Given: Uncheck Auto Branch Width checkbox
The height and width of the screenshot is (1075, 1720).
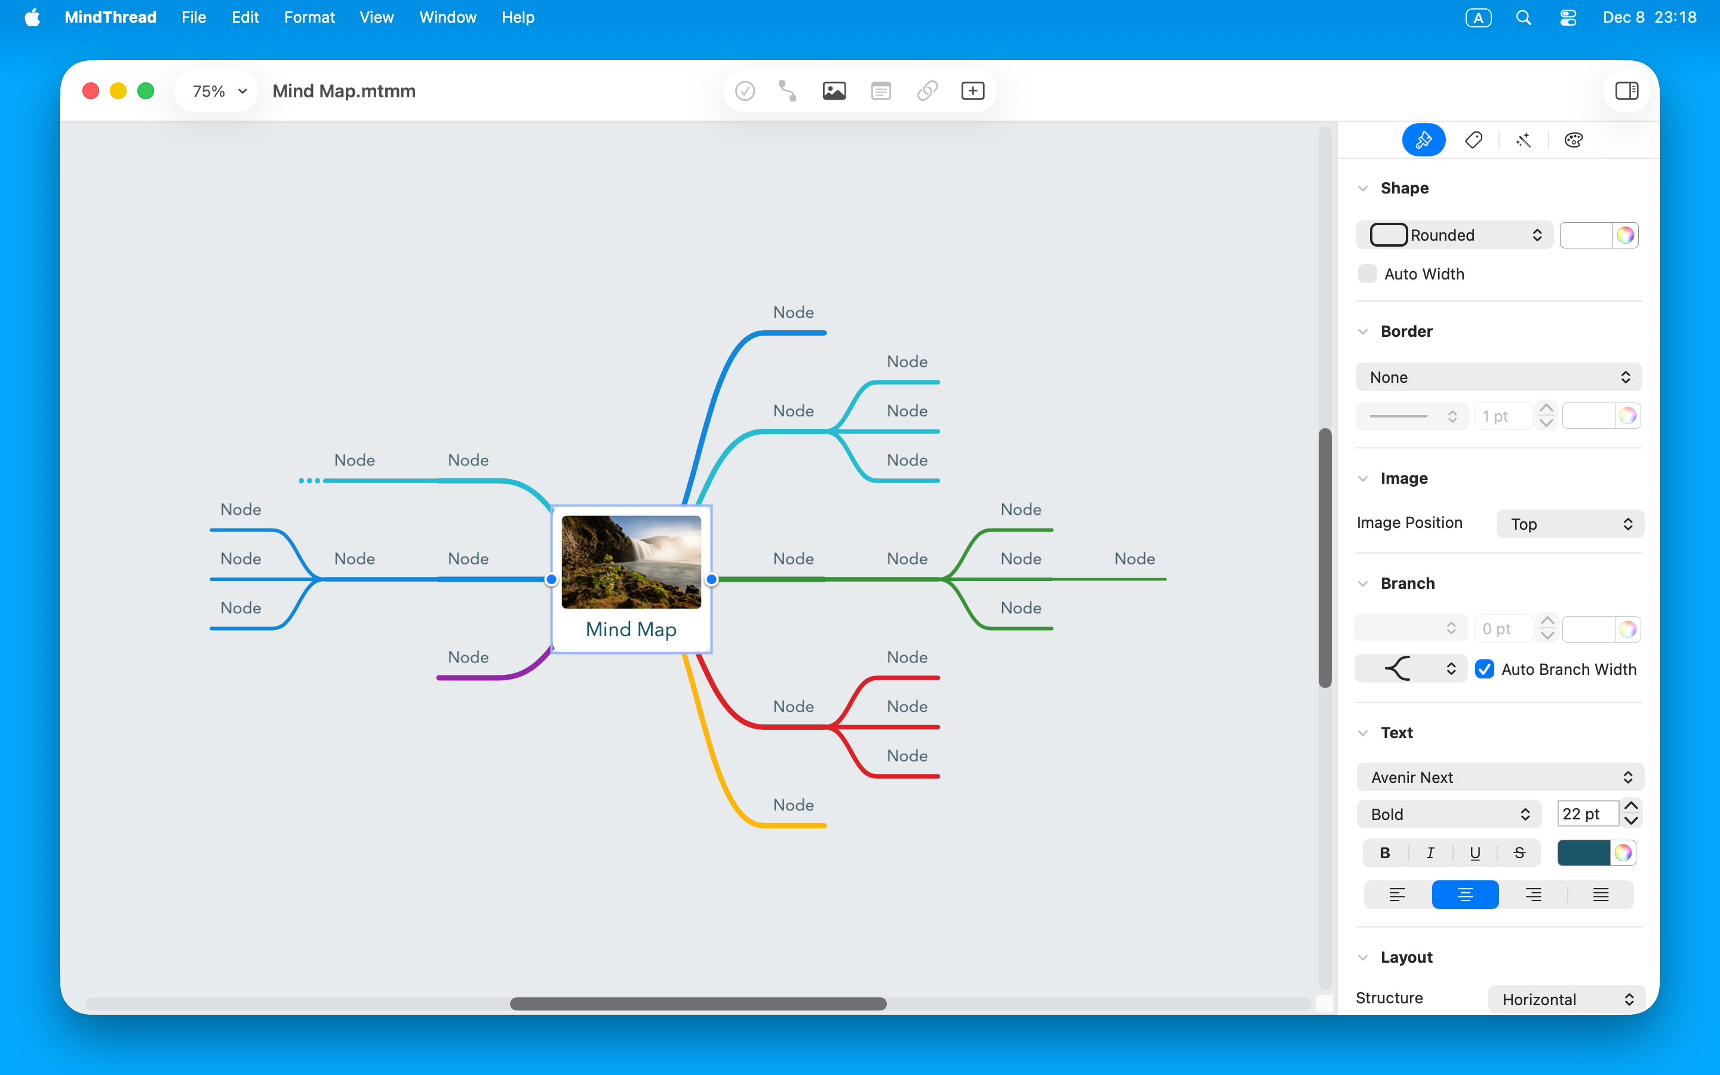Looking at the screenshot, I should pyautogui.click(x=1484, y=669).
